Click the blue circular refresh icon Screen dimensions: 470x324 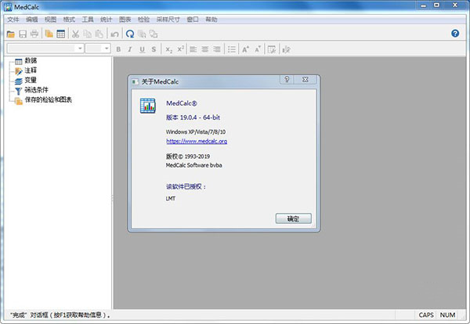point(130,34)
